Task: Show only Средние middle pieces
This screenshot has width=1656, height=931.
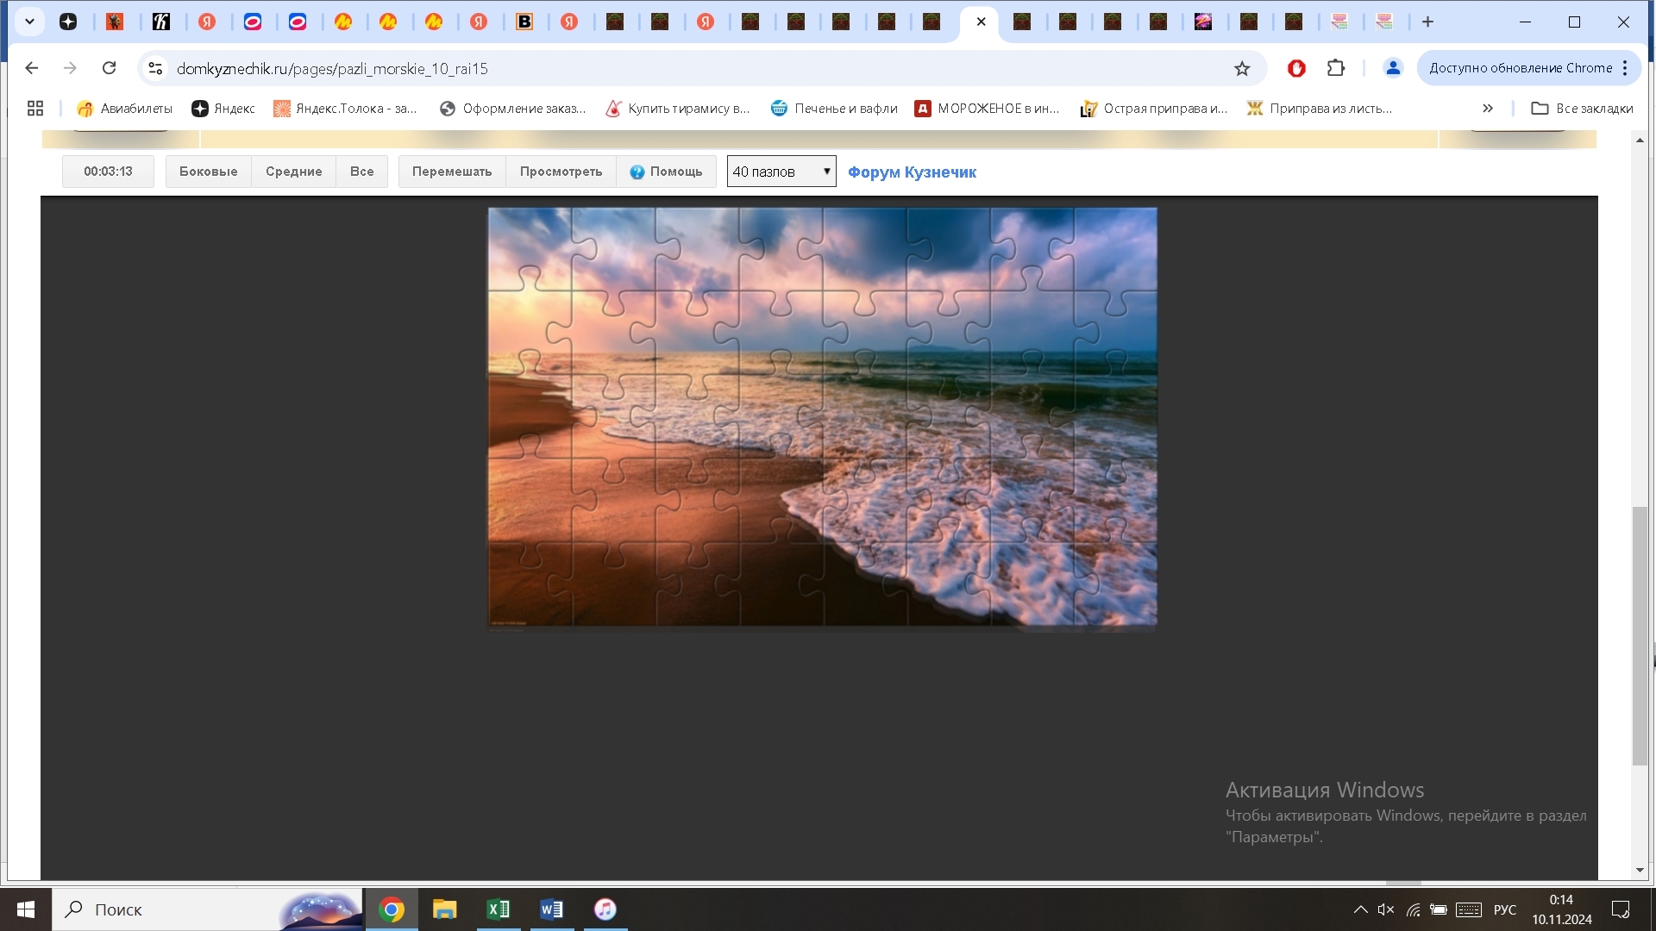Action: pyautogui.click(x=293, y=172)
